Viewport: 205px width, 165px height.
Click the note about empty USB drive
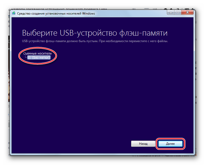pos(95,41)
